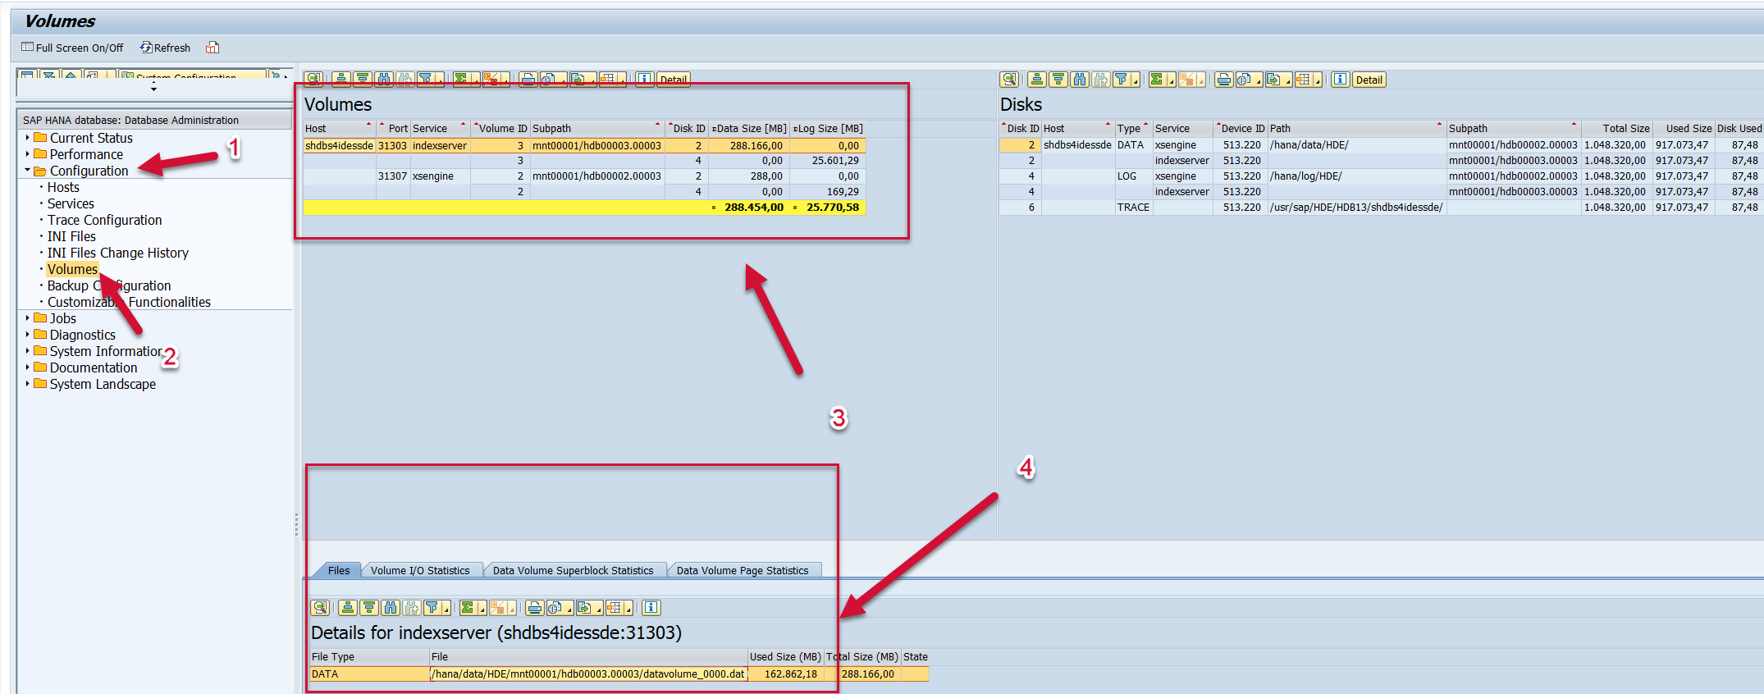Click the Total sigma icon in Disks toolbar
Viewport: 1764px width, 694px height.
1157,80
